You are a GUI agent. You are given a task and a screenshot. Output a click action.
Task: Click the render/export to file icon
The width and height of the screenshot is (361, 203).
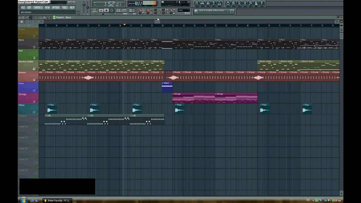coord(239,3)
